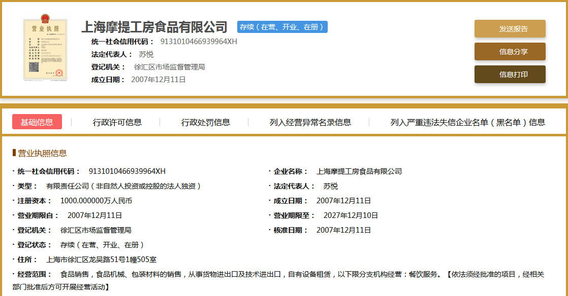
Task: Select the 基础信息 tab
Action: point(37,122)
